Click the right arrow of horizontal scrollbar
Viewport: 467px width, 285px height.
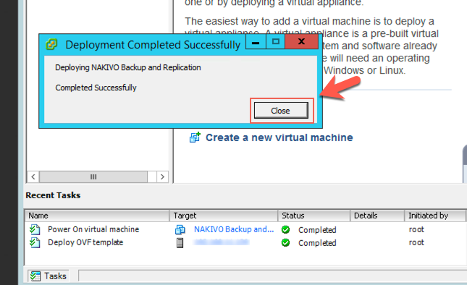pyautogui.click(x=162, y=176)
